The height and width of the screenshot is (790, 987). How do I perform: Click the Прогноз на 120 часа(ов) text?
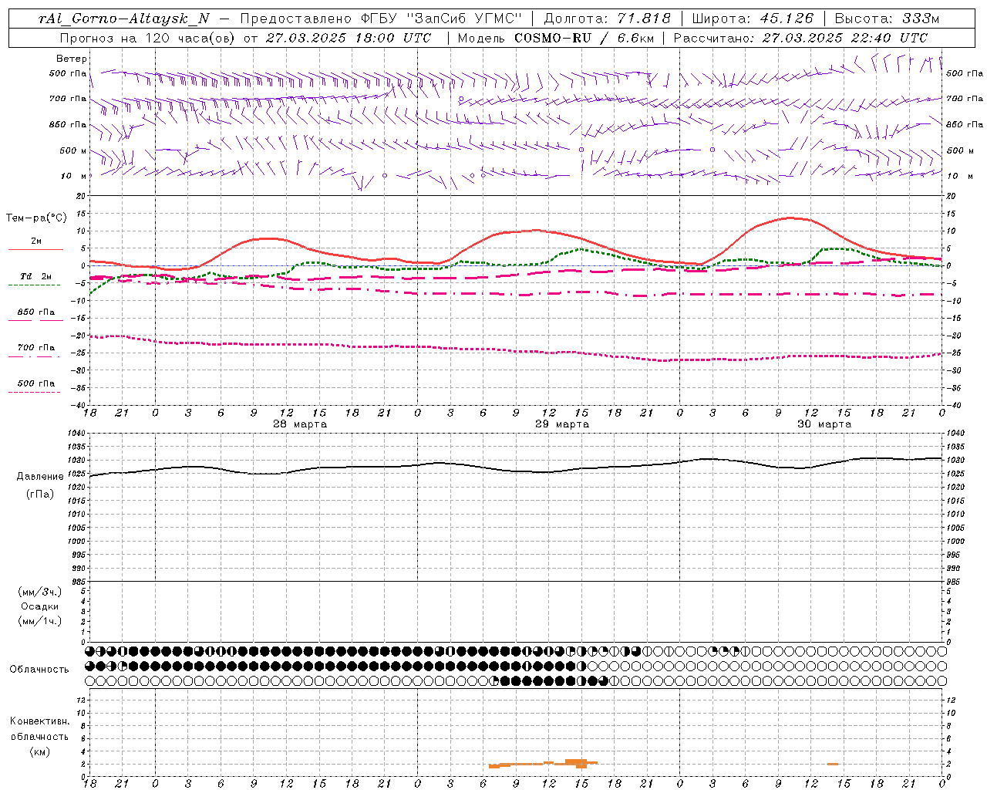pos(147,38)
